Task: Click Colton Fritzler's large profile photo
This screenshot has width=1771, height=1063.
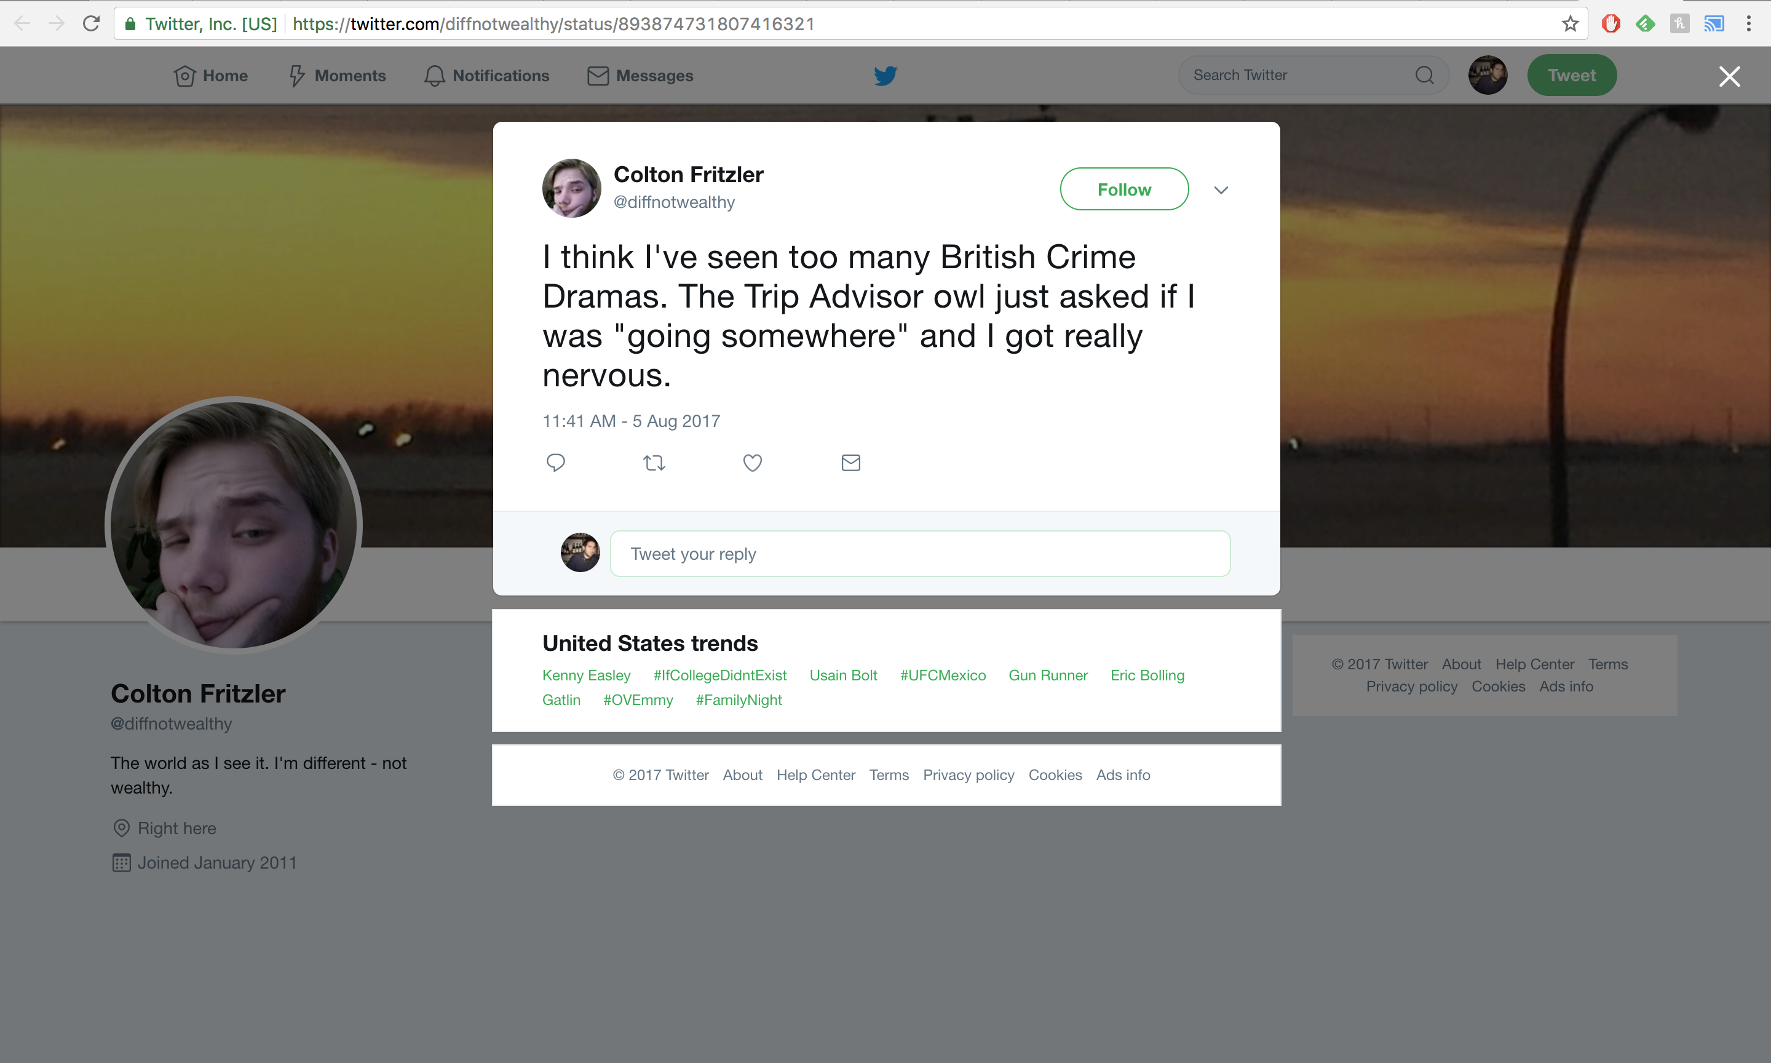Action: 233,525
